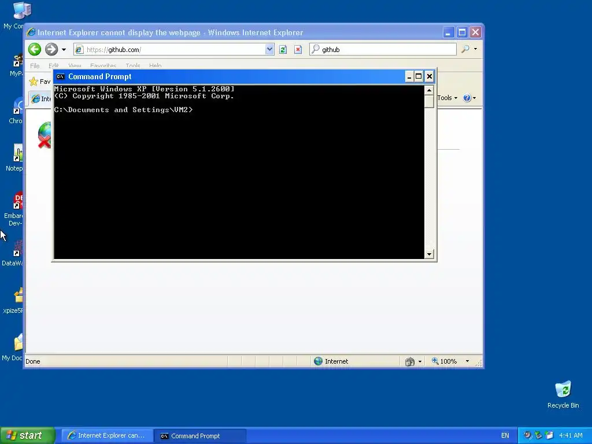Click the 4:41 AM clock
The image size is (592, 444).
click(571, 436)
